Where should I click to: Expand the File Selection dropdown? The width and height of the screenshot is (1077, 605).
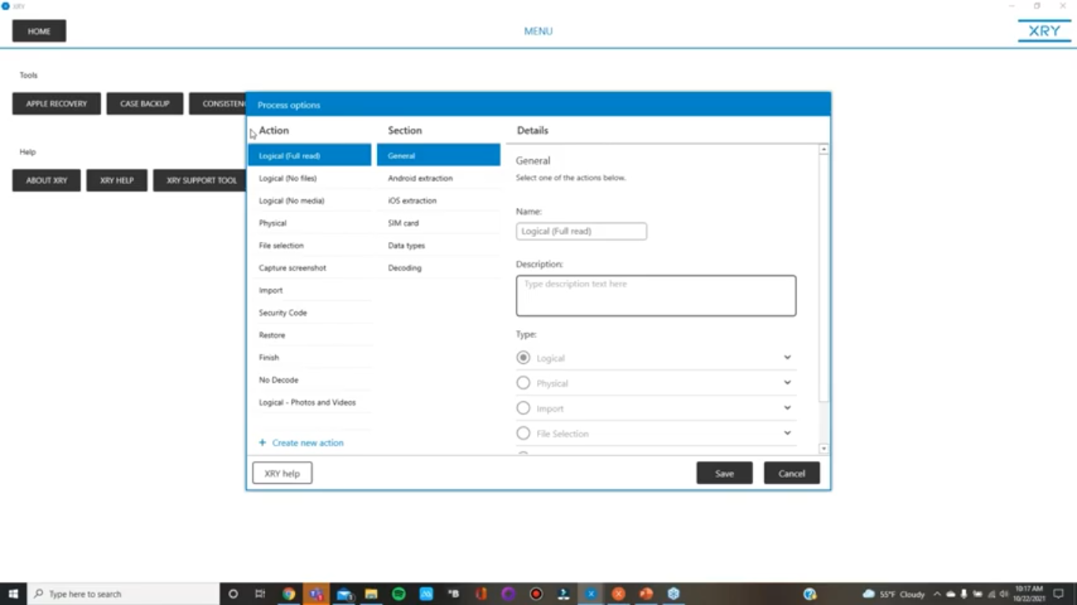pos(786,433)
